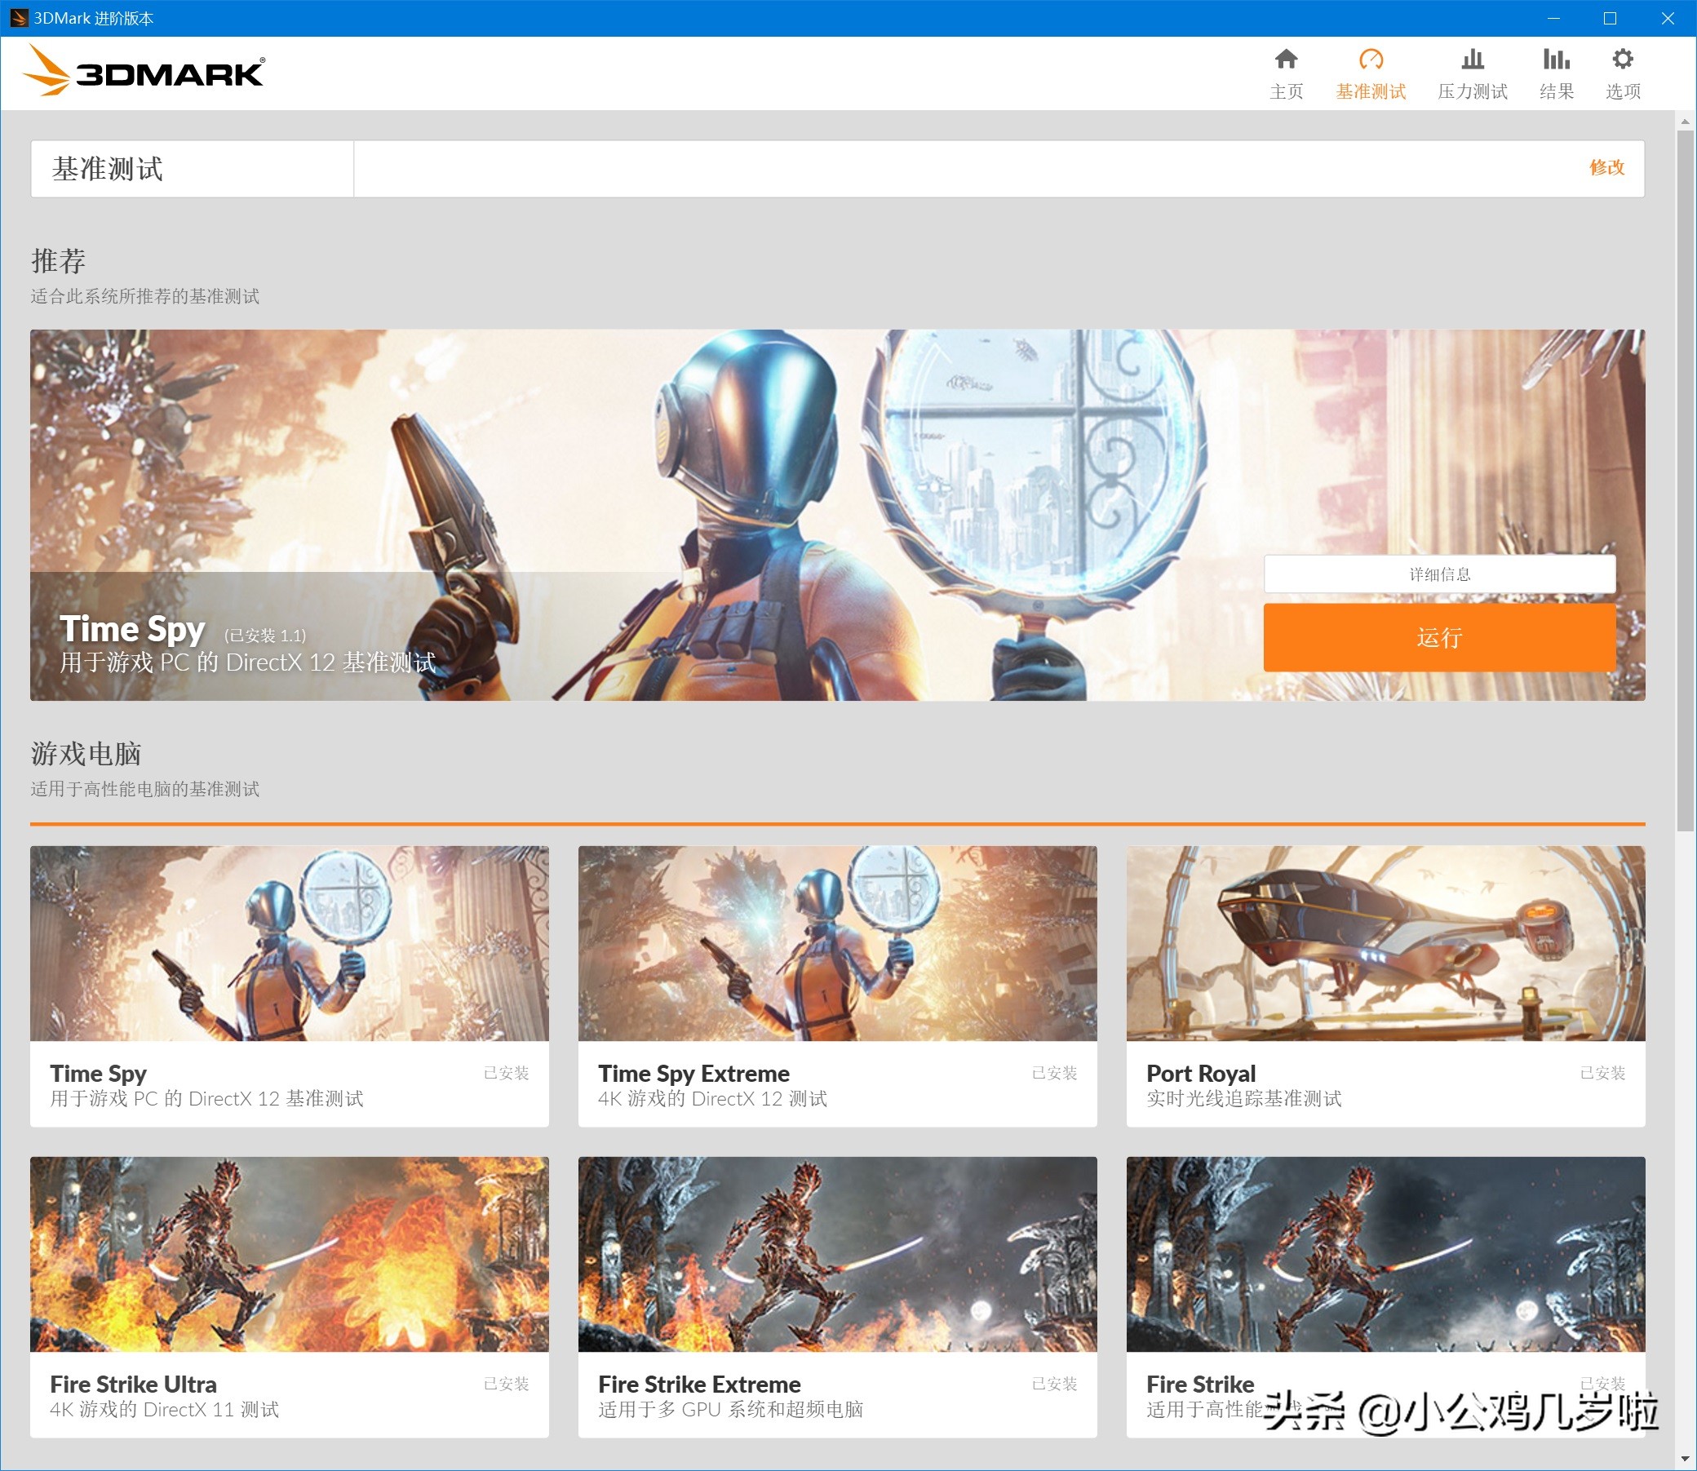Select the Port Royal benchmark thumbnail
1697x1471 pixels.
point(1385,943)
